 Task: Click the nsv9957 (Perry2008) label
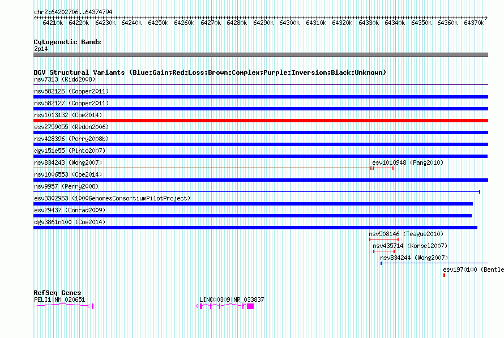[66, 186]
